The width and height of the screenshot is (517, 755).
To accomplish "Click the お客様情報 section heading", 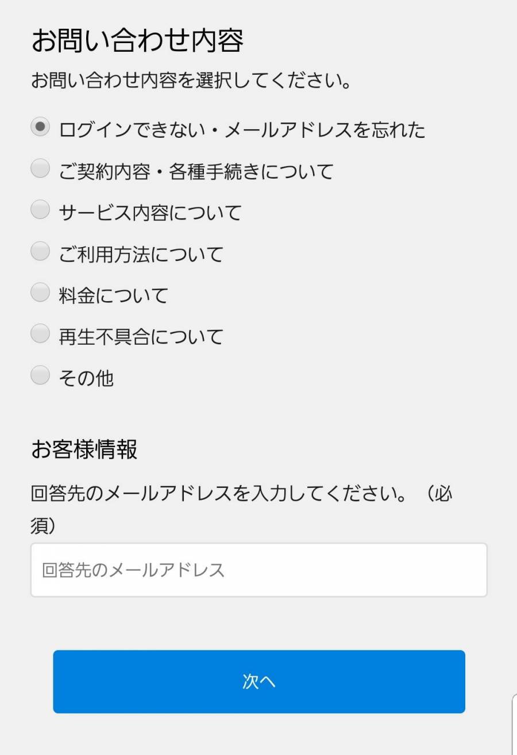I will [84, 449].
